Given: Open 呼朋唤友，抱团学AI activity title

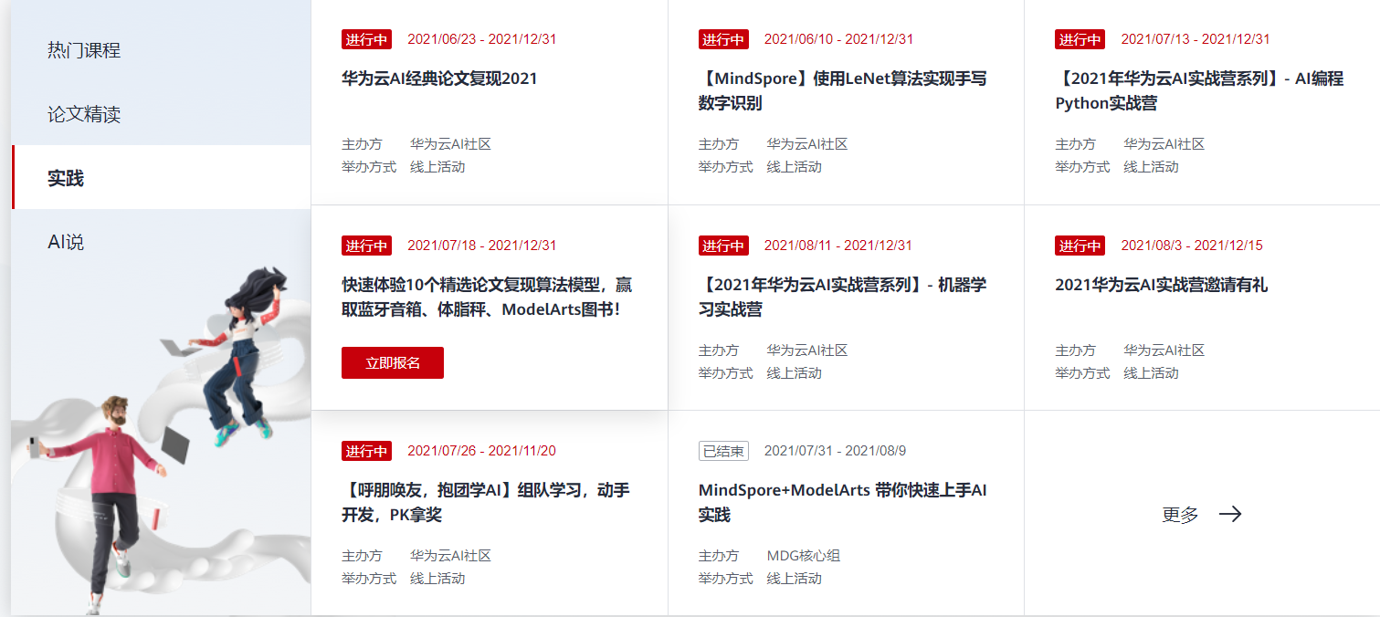Looking at the screenshot, I should point(485,503).
